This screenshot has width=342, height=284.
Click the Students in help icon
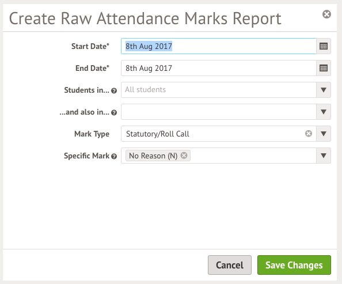114,90
